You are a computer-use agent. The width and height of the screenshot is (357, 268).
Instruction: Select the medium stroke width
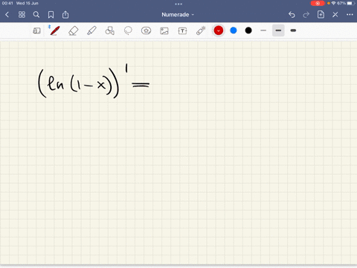click(278, 31)
